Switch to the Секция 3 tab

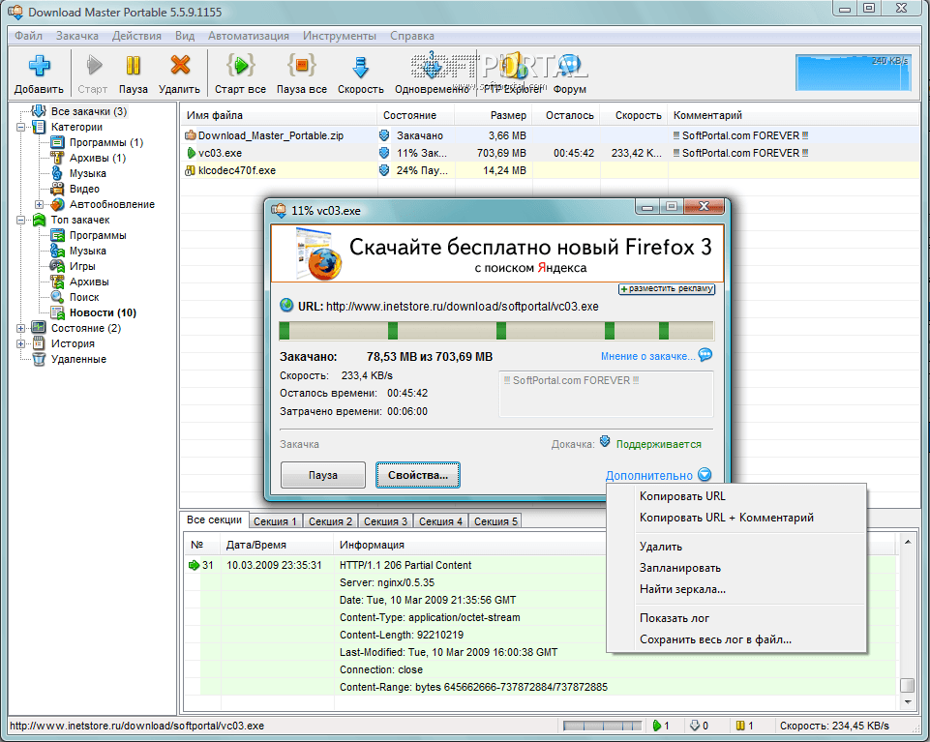pyautogui.click(x=385, y=521)
